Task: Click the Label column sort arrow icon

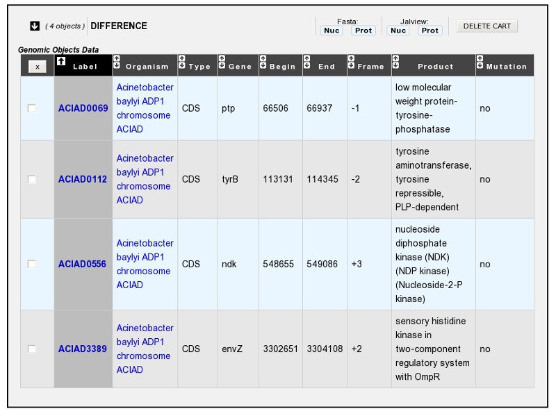Action: 61,61
